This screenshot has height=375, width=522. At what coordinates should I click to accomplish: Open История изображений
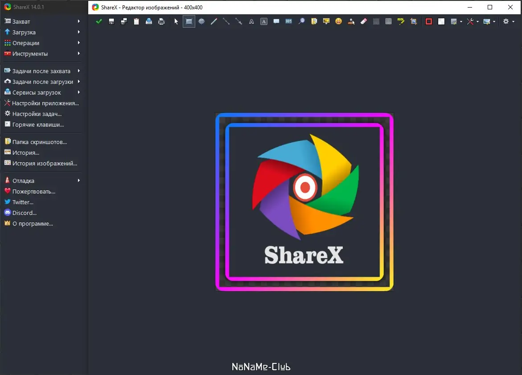(42, 163)
